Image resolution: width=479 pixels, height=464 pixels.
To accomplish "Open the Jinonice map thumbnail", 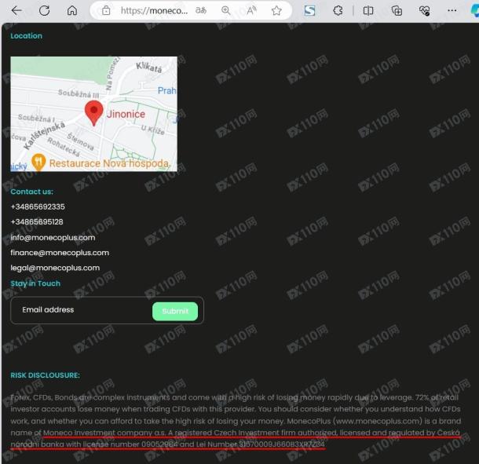I will [93, 114].
